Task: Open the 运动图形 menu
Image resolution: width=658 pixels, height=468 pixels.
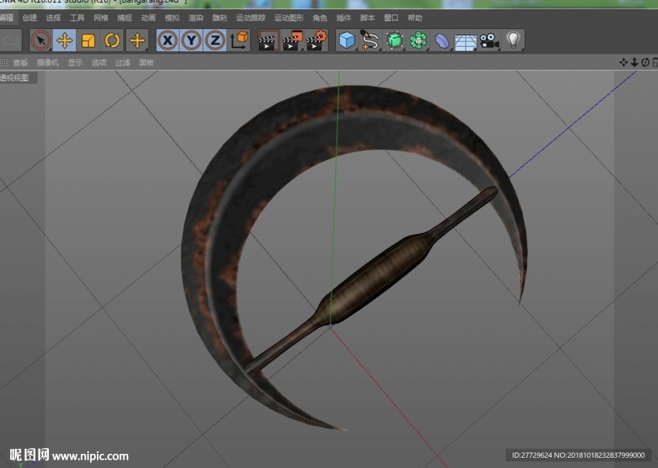Action: click(289, 17)
